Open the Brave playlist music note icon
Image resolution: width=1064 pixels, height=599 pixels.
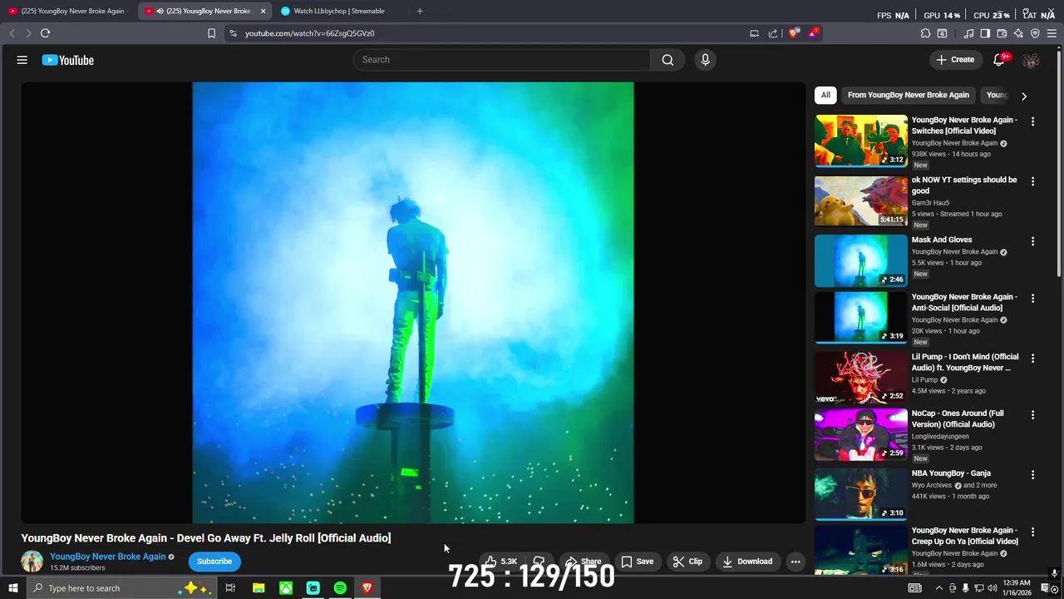click(x=968, y=33)
